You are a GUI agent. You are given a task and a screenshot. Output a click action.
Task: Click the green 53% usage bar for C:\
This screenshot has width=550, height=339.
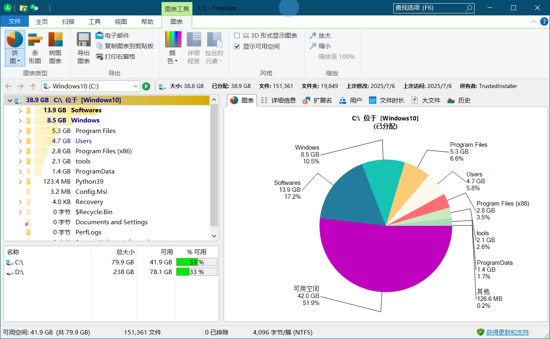(196, 262)
